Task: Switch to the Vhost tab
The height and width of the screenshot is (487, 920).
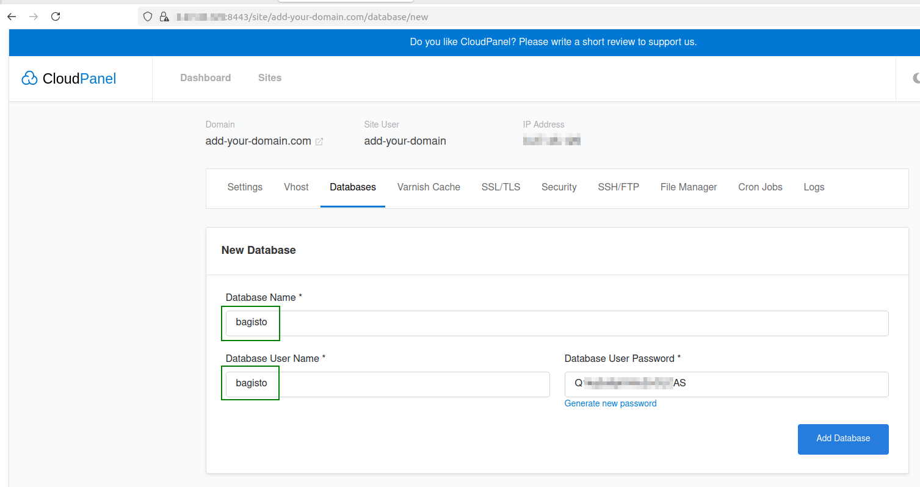Action: coord(296,187)
